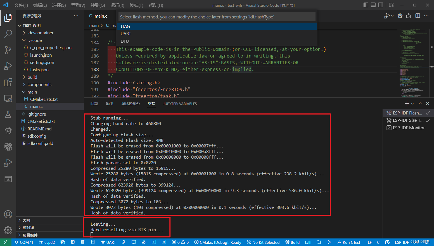This screenshot has height=246, width=434.
Task: Switch to the 调试控制台 panel tab
Action: [131, 104]
